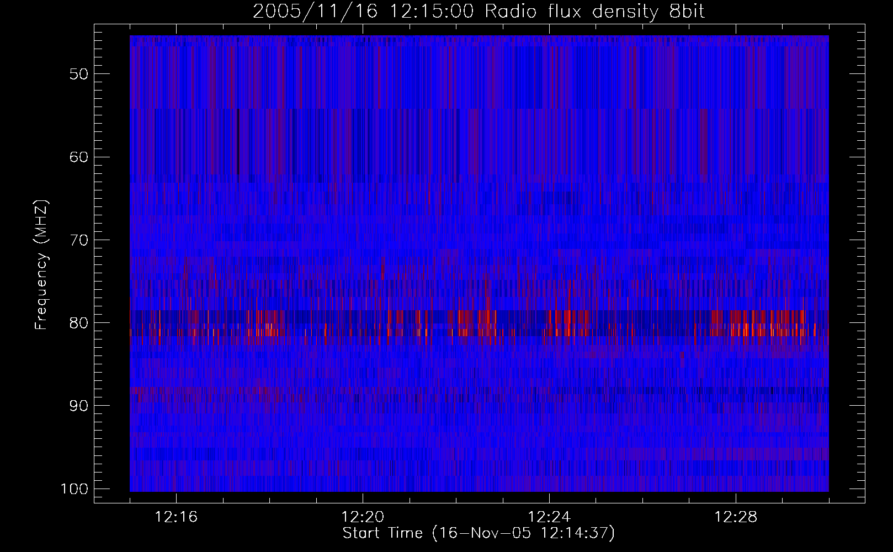The image size is (893, 552).
Task: Select the 12:24 time axis label
Action: 549,517
